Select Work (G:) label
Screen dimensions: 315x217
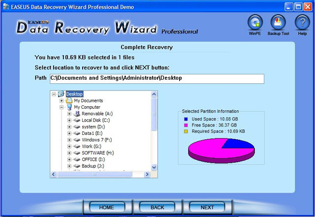pos(92,146)
